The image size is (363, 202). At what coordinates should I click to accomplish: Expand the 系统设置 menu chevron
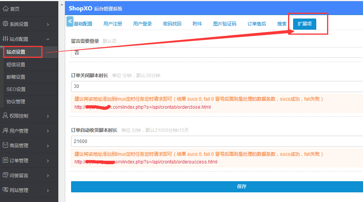point(48,24)
